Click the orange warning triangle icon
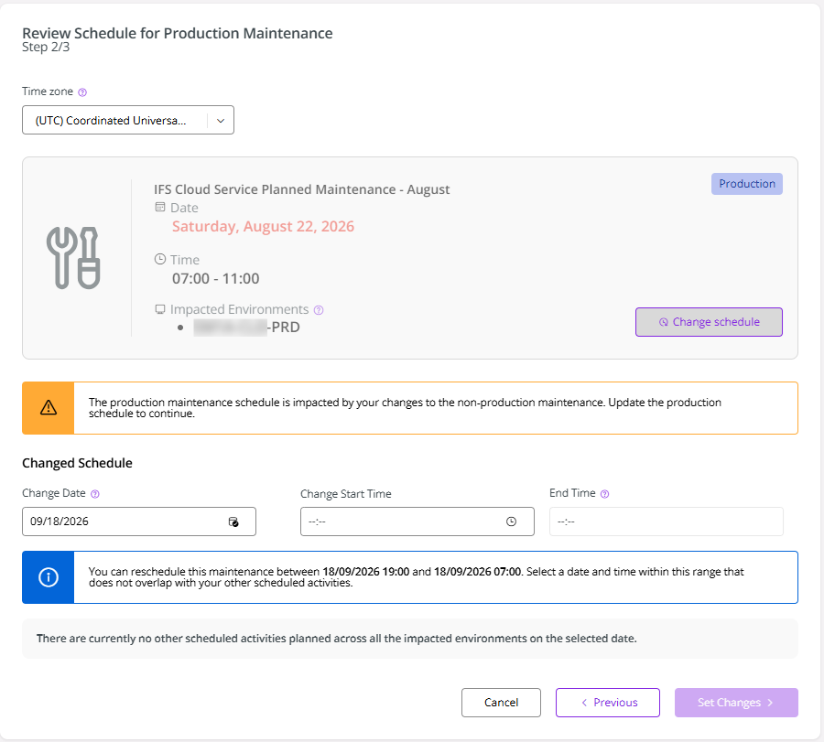Viewport: 824px width, 742px height. click(49, 407)
